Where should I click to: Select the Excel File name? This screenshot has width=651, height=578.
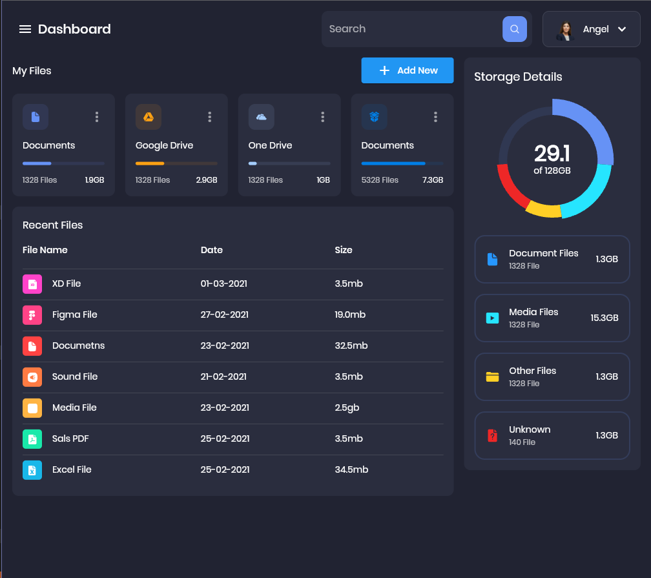pos(72,470)
